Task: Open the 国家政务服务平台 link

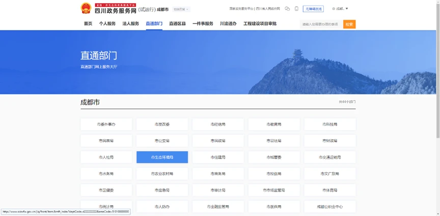Action: (241, 9)
